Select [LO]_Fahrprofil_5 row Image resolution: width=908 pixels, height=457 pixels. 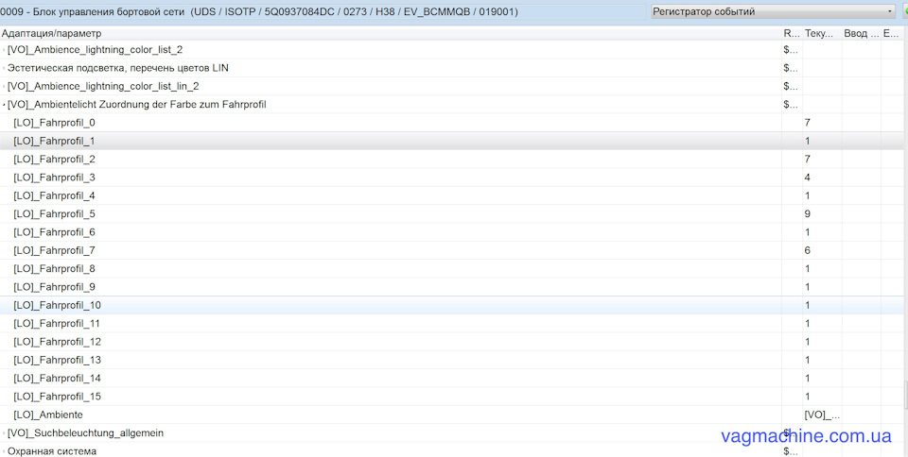tap(452, 213)
